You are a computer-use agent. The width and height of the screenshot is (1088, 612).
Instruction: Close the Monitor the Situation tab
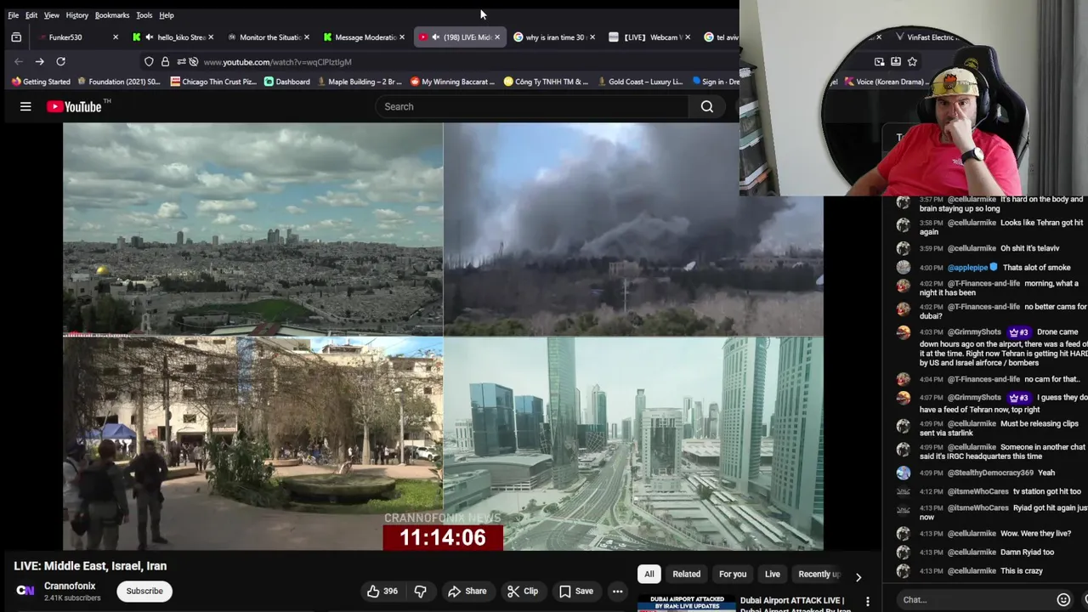pyautogui.click(x=306, y=37)
